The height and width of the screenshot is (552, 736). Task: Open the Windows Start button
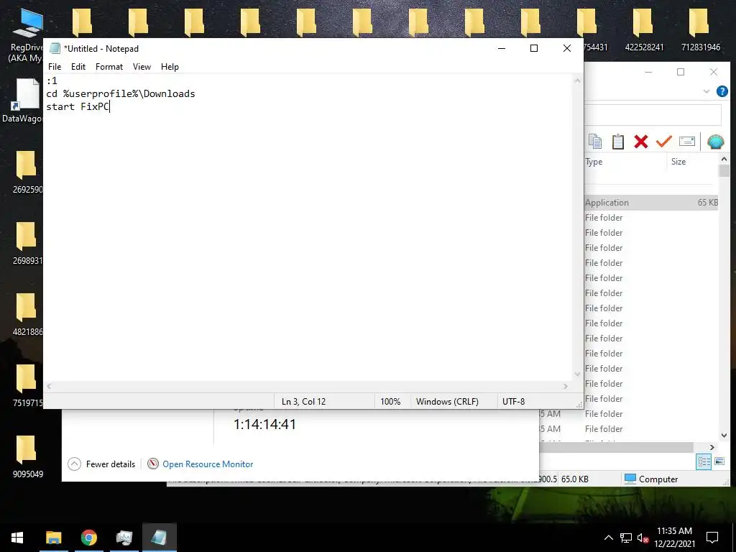(x=17, y=538)
